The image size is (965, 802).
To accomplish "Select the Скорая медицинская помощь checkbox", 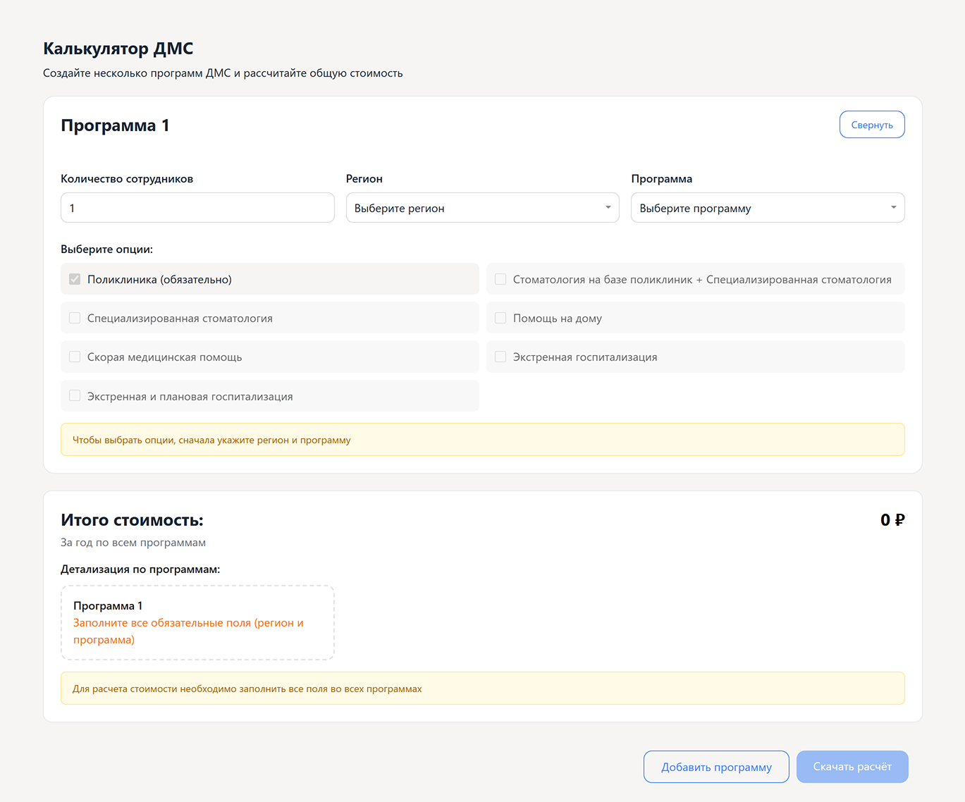I will 75,357.
